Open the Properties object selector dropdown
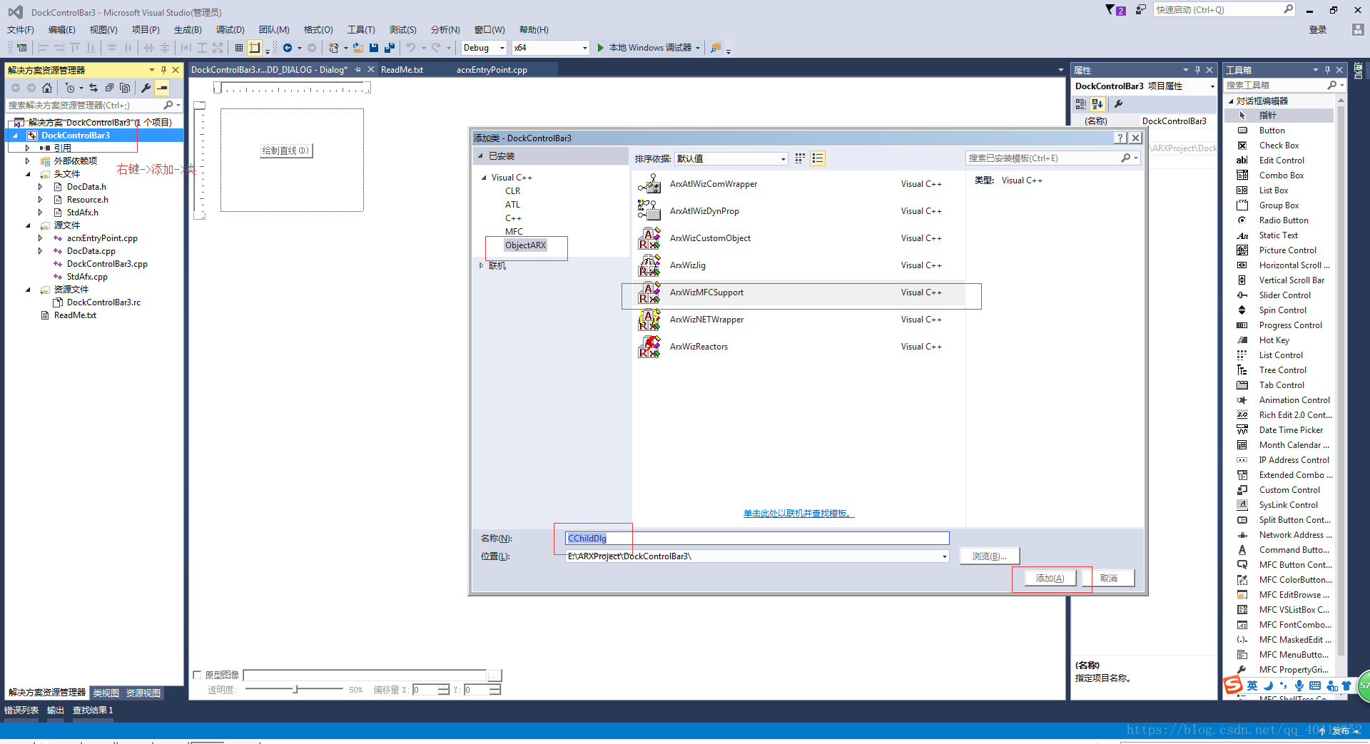Viewport: 1370px width, 744px height. click(x=1212, y=86)
